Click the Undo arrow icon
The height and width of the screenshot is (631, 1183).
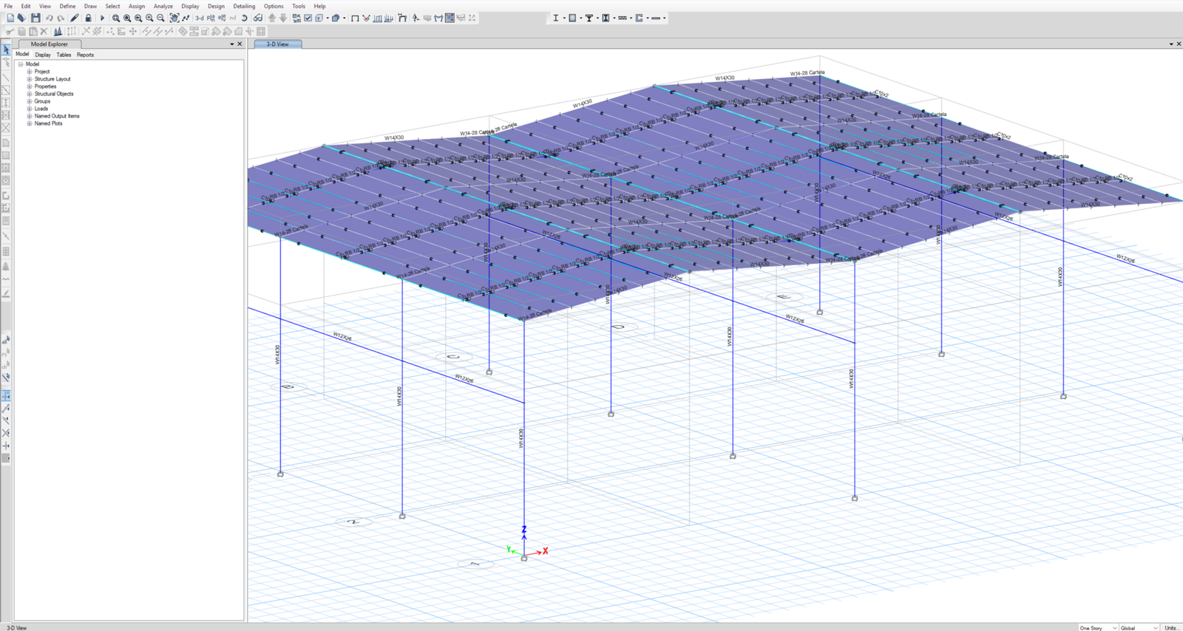point(50,18)
